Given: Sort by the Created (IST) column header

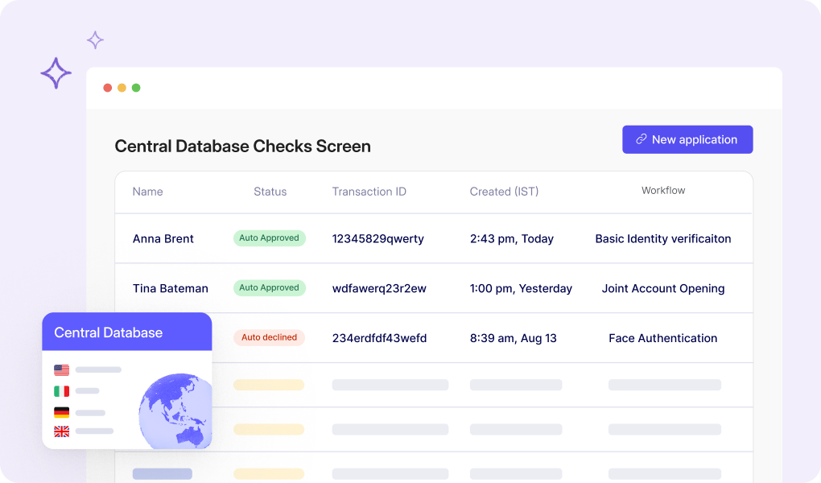Looking at the screenshot, I should click(504, 192).
